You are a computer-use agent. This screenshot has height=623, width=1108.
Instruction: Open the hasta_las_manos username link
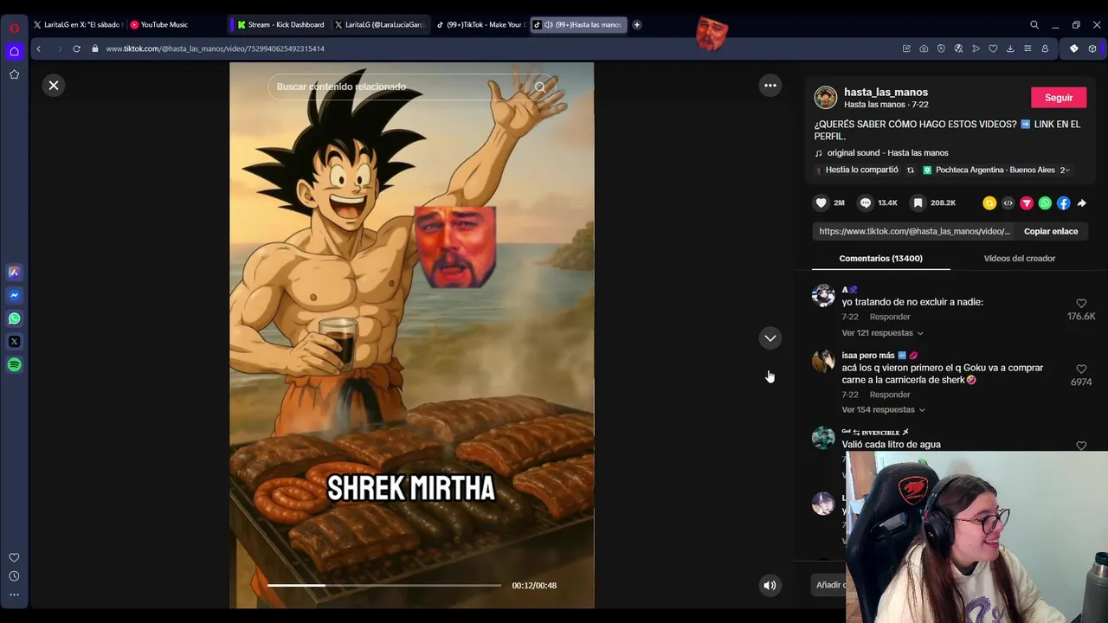(x=886, y=92)
